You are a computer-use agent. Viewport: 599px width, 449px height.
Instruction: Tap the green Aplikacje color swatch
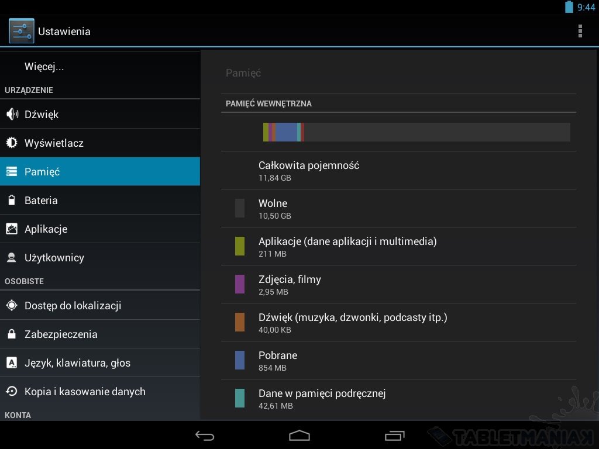point(239,246)
